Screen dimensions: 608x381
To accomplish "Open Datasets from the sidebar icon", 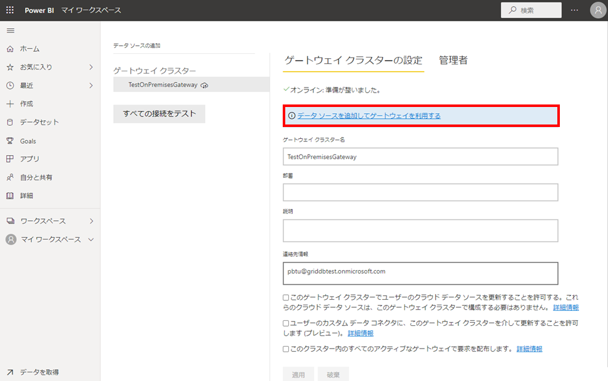I will pyautogui.click(x=10, y=122).
